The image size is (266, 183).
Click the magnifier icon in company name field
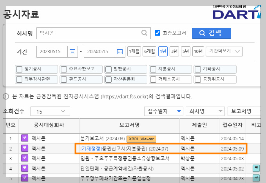144,33
